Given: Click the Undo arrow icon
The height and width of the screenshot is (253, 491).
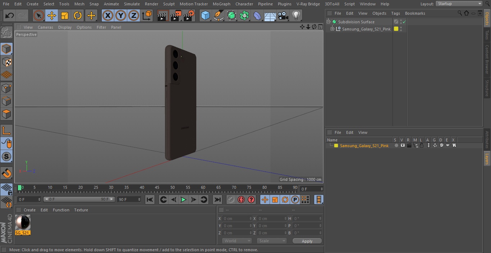Looking at the screenshot, I should [x=10, y=16].
